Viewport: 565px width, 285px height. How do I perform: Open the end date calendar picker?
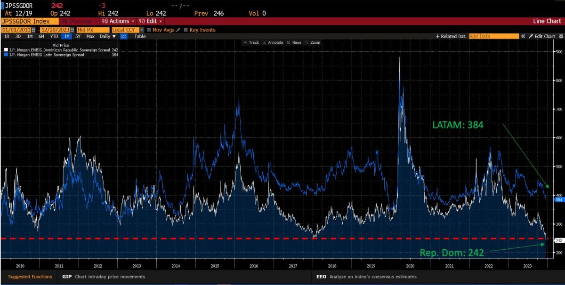73,30
